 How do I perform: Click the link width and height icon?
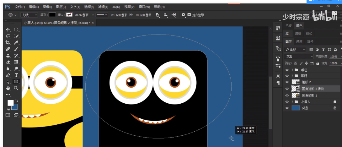(131, 15)
